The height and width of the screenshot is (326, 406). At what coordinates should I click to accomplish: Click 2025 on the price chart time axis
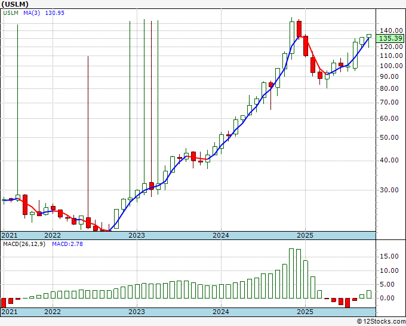coord(305,235)
